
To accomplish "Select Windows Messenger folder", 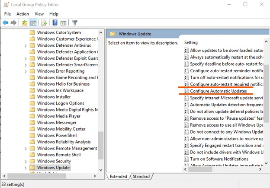I will 57,122.
